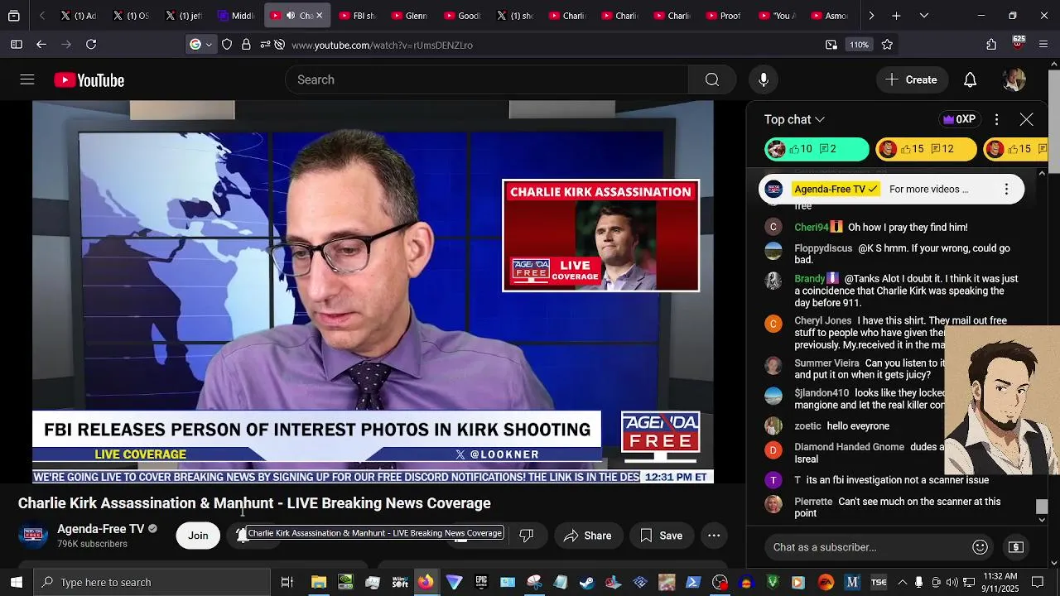Switch to the "You A" tab
This screenshot has height=596, width=1060.
(775, 16)
